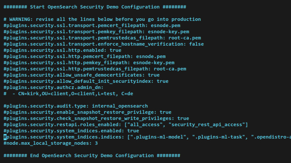This screenshot has height=163, width=291.
Task: Click the ssl.http.enabled true line
Action: 62,50
